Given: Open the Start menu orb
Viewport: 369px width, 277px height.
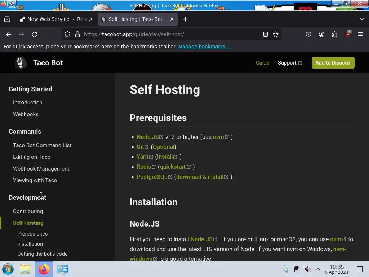Looking at the screenshot, I should click(8, 269).
